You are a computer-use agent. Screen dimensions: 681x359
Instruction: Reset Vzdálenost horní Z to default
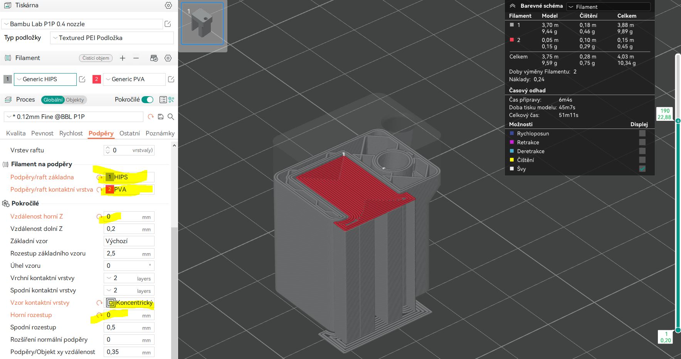[99, 217]
